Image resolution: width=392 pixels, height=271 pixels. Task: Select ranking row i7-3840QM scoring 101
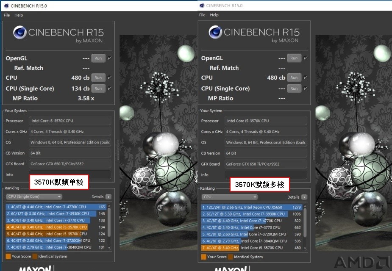[x=56, y=247]
